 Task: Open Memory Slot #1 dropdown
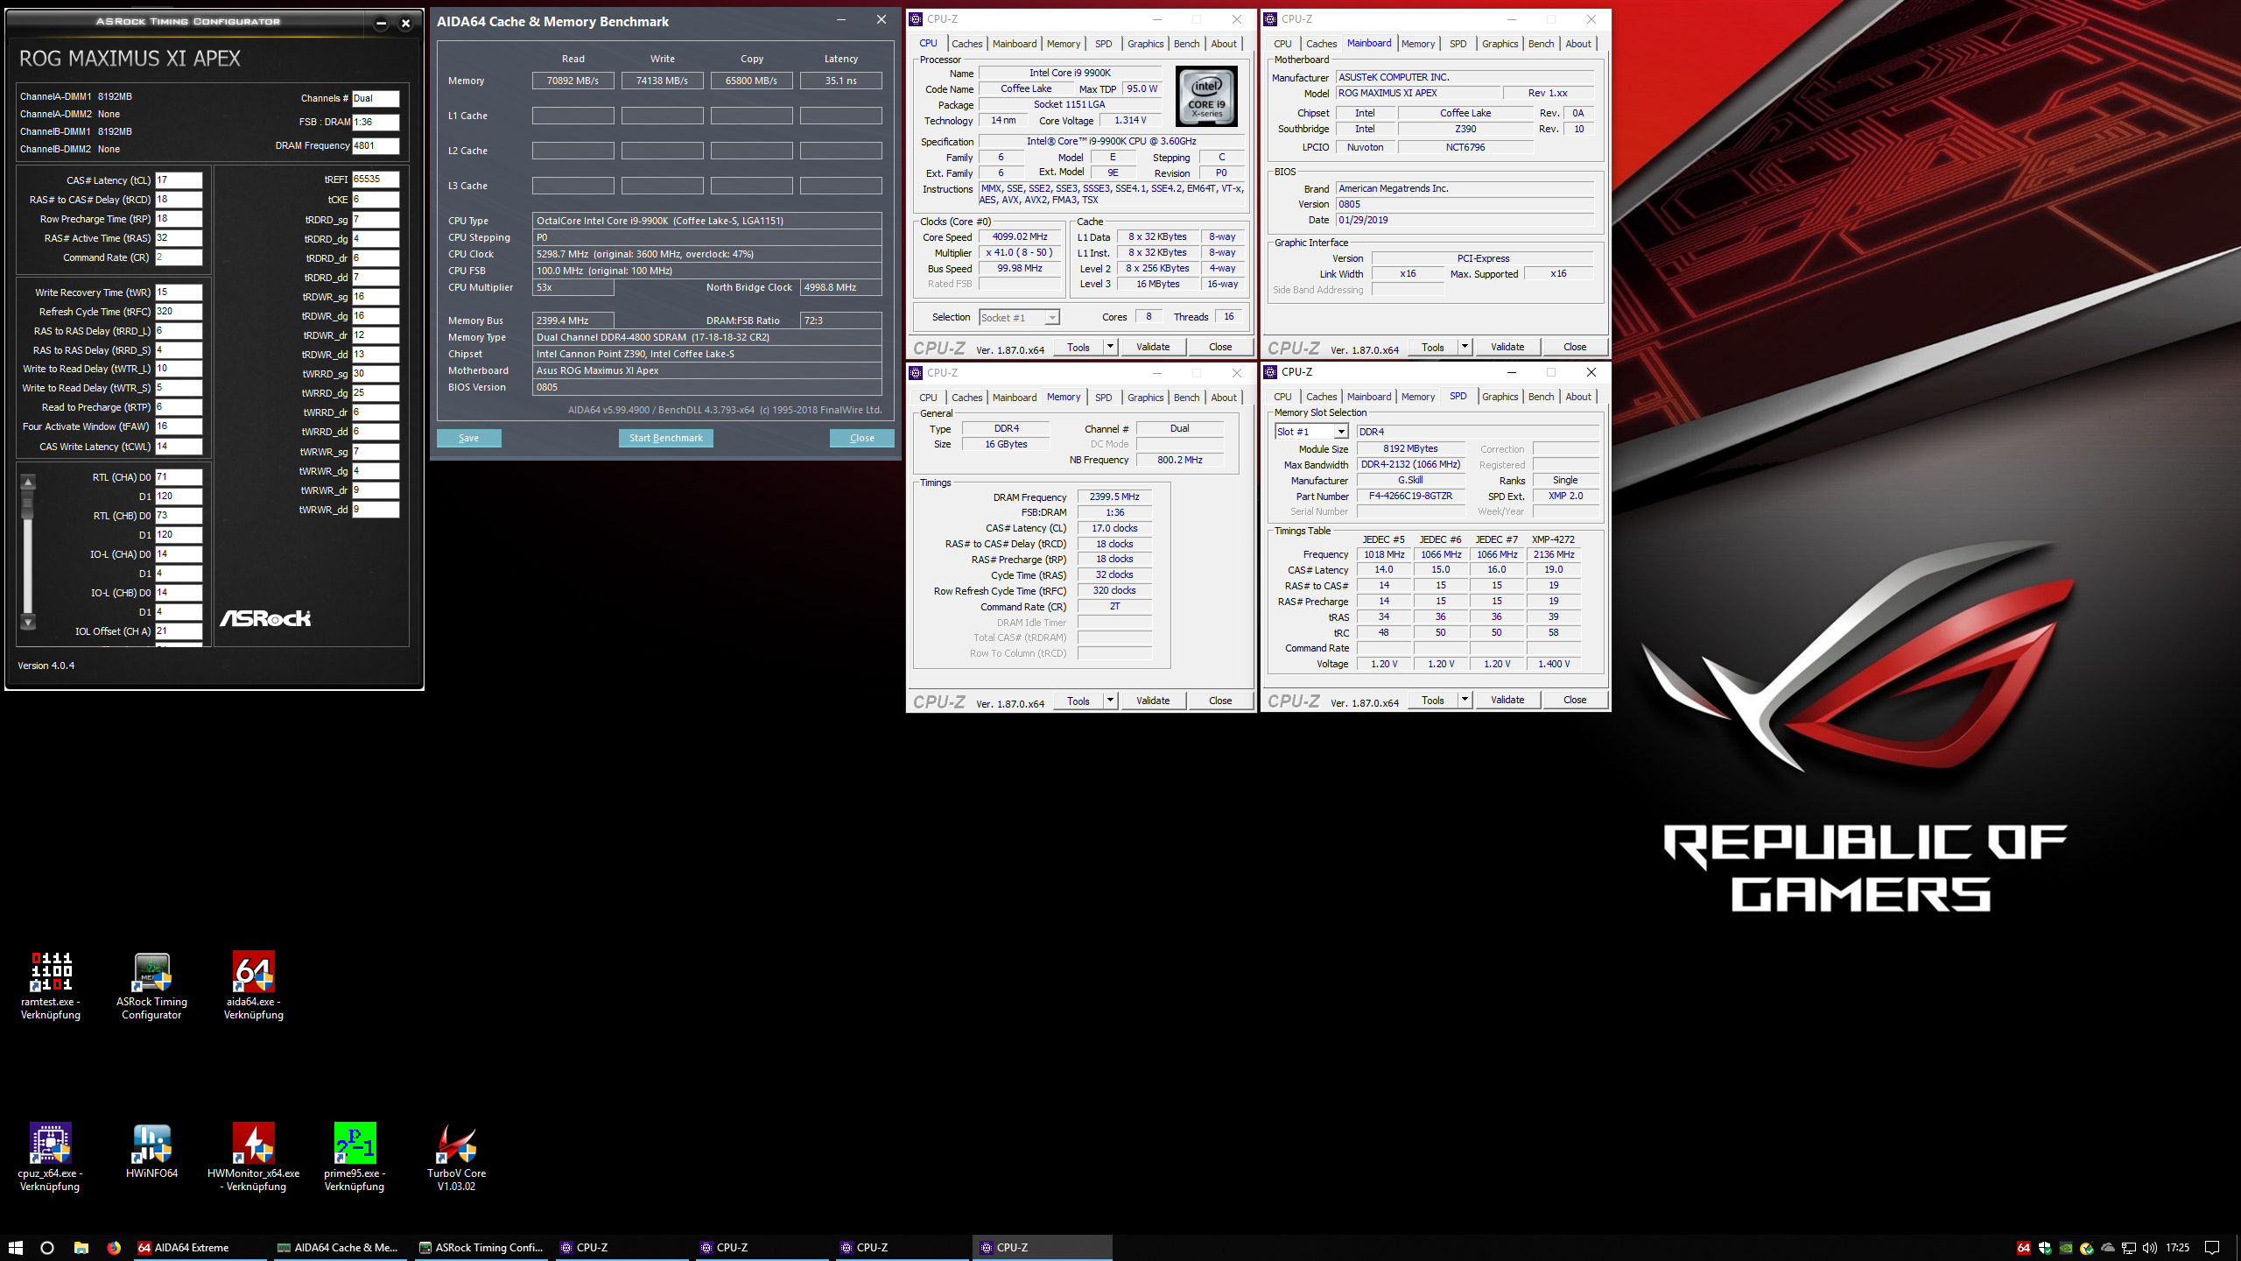click(x=1340, y=432)
